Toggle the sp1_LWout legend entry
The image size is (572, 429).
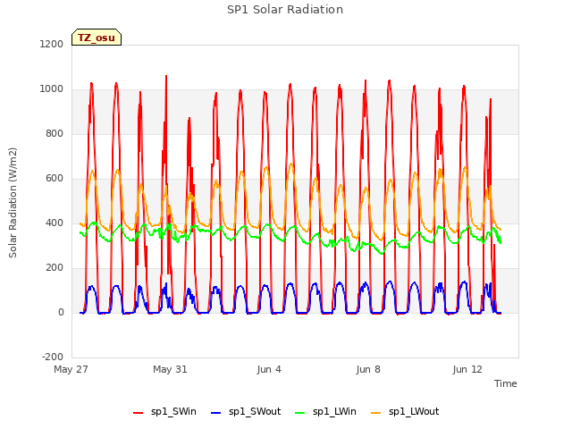pyautogui.click(x=405, y=412)
